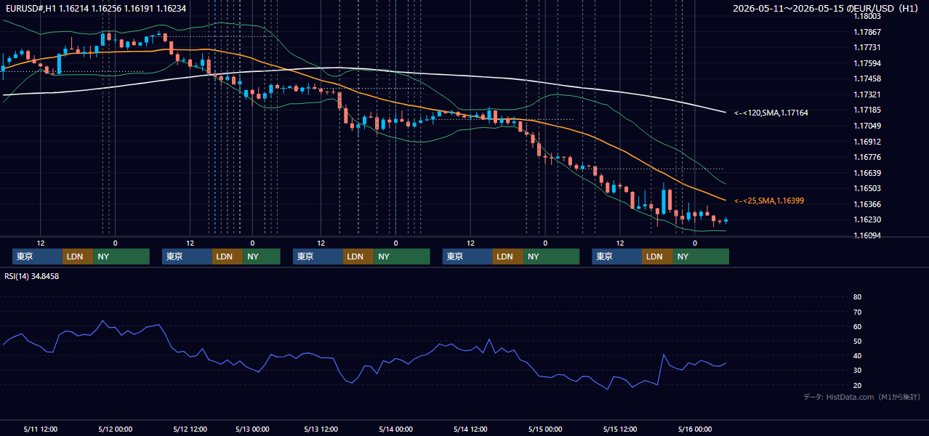Click the third 東京 session block
This screenshot has width=929, height=436.
[x=318, y=257]
